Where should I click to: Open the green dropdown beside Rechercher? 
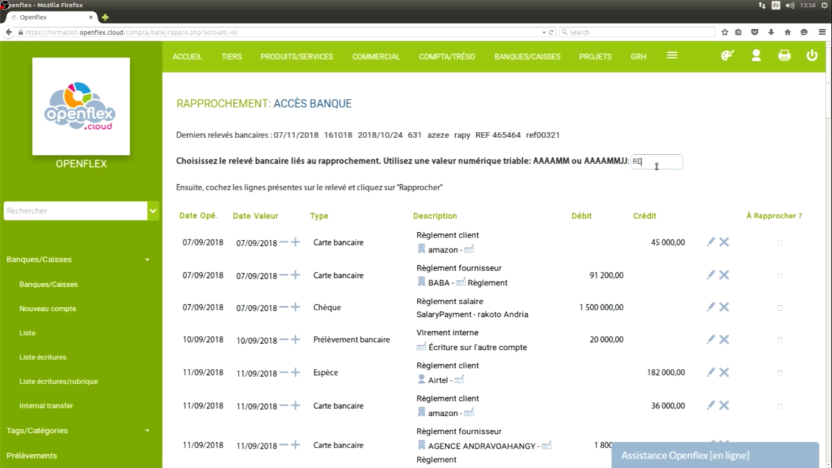153,211
